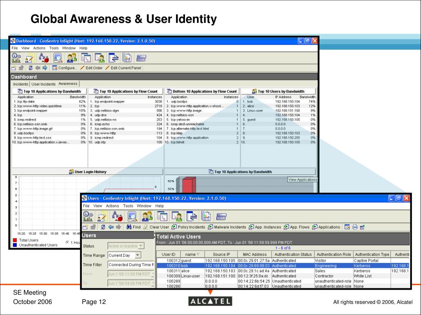
Task: Click the Authentication Status column header
Action: coord(293,254)
